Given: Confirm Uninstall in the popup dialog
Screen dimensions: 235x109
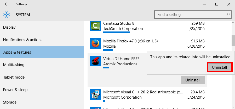Looking at the screenshot, I should tap(220, 67).
